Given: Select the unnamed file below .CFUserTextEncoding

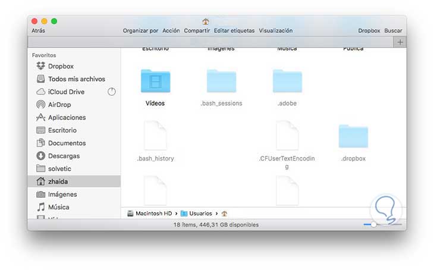Looking at the screenshot, I should 287,191.
